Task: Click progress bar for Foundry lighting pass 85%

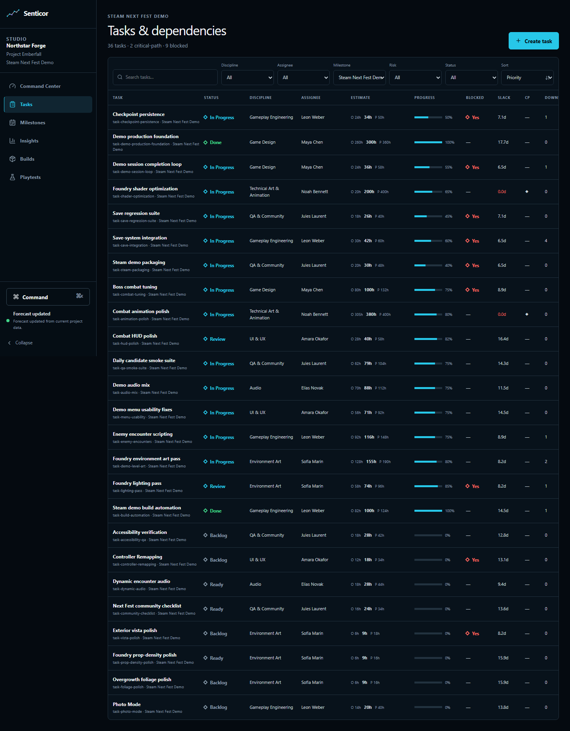Action: coord(428,486)
